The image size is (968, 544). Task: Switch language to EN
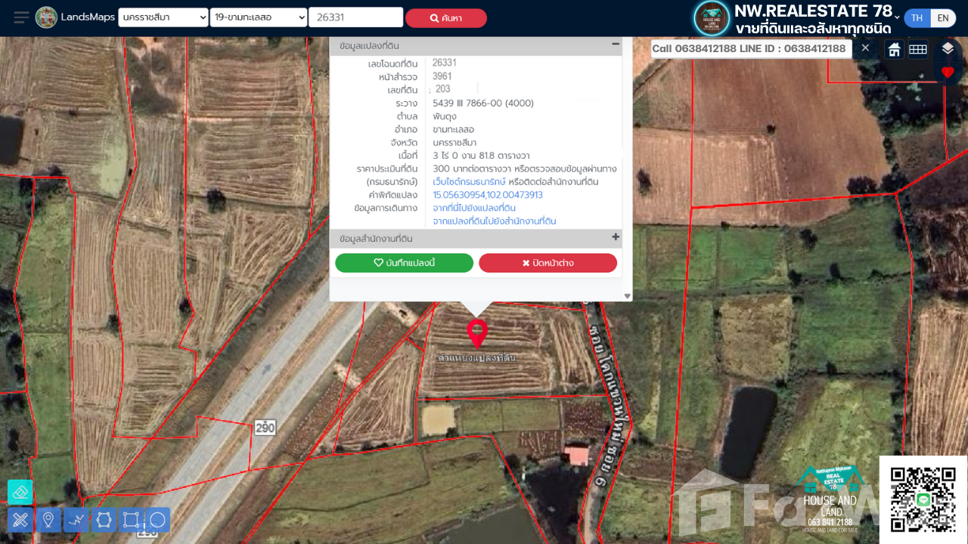943,18
